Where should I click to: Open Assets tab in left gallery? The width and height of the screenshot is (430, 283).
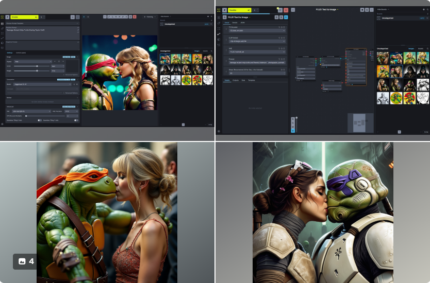[205, 51]
